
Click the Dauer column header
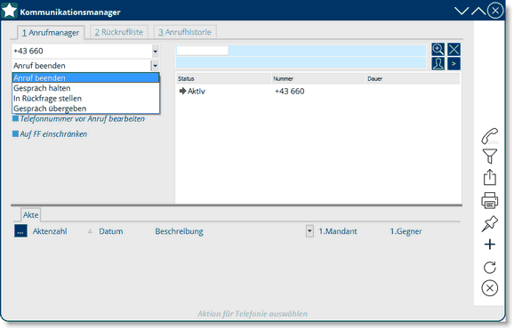point(413,79)
